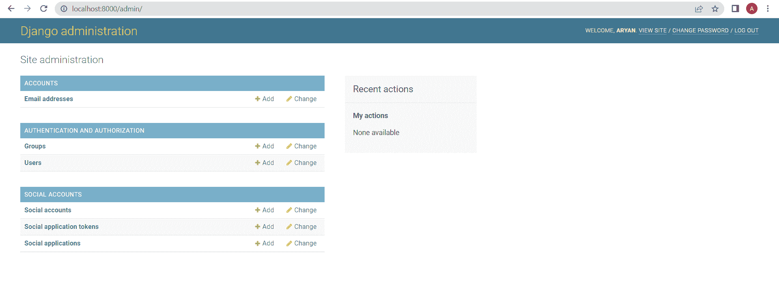Open Social application tokens model
The width and height of the screenshot is (779, 294).
coord(62,226)
